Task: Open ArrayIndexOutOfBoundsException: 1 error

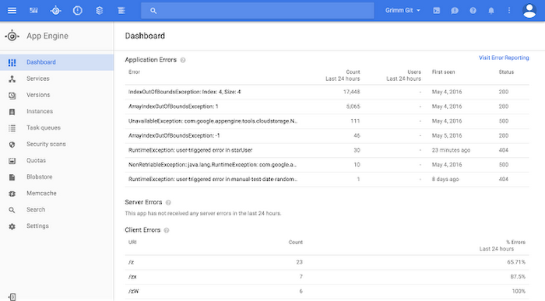Action: [x=327, y=107]
